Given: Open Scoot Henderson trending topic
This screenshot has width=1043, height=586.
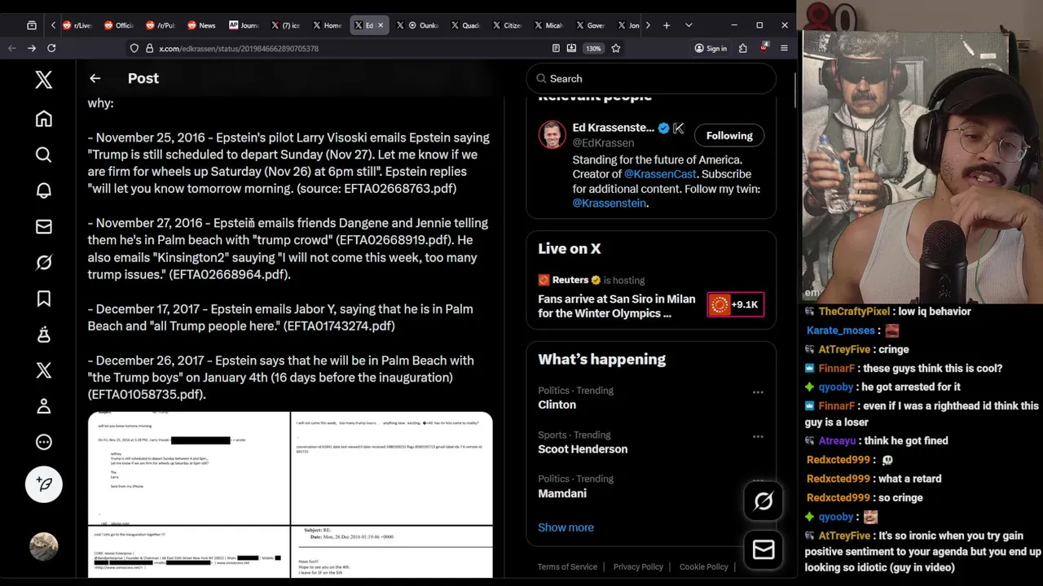Looking at the screenshot, I should [583, 449].
